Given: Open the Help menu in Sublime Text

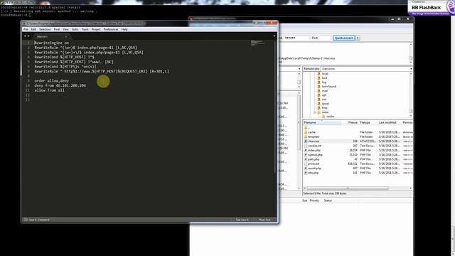Looking at the screenshot, I should coord(124,29).
